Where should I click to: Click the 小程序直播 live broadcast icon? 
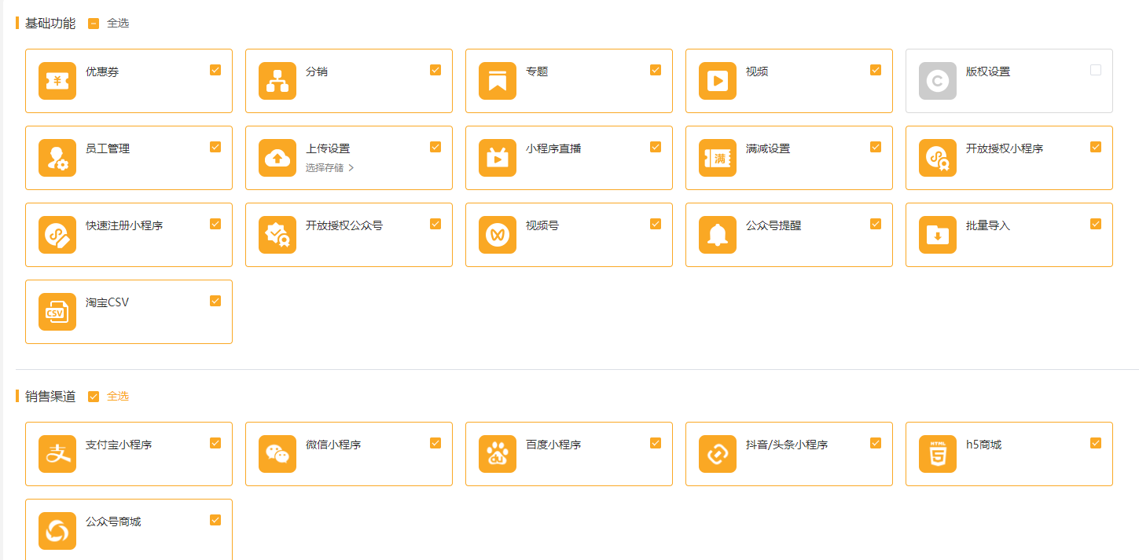click(498, 158)
